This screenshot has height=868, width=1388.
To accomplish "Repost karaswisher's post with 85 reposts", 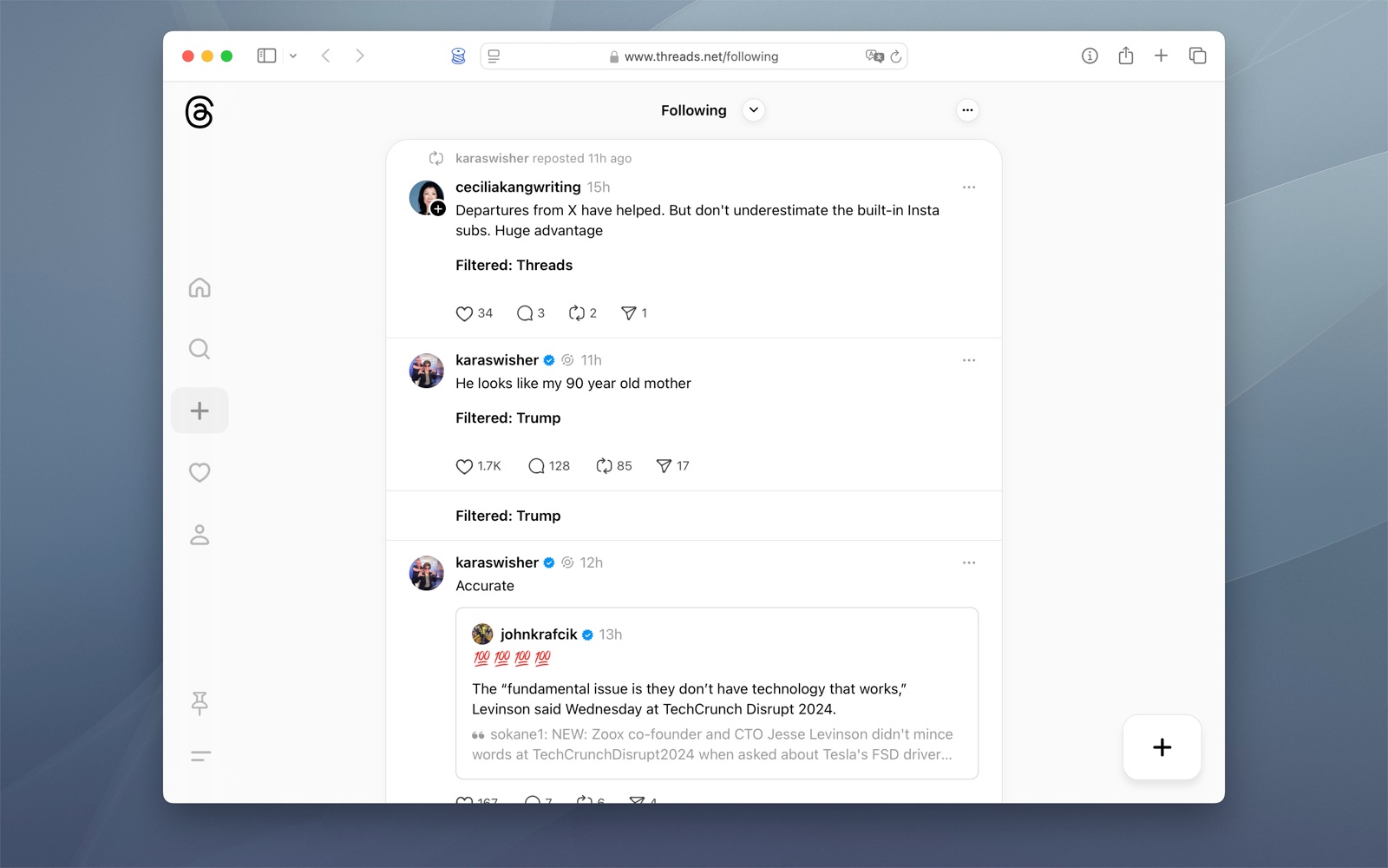I will point(614,466).
